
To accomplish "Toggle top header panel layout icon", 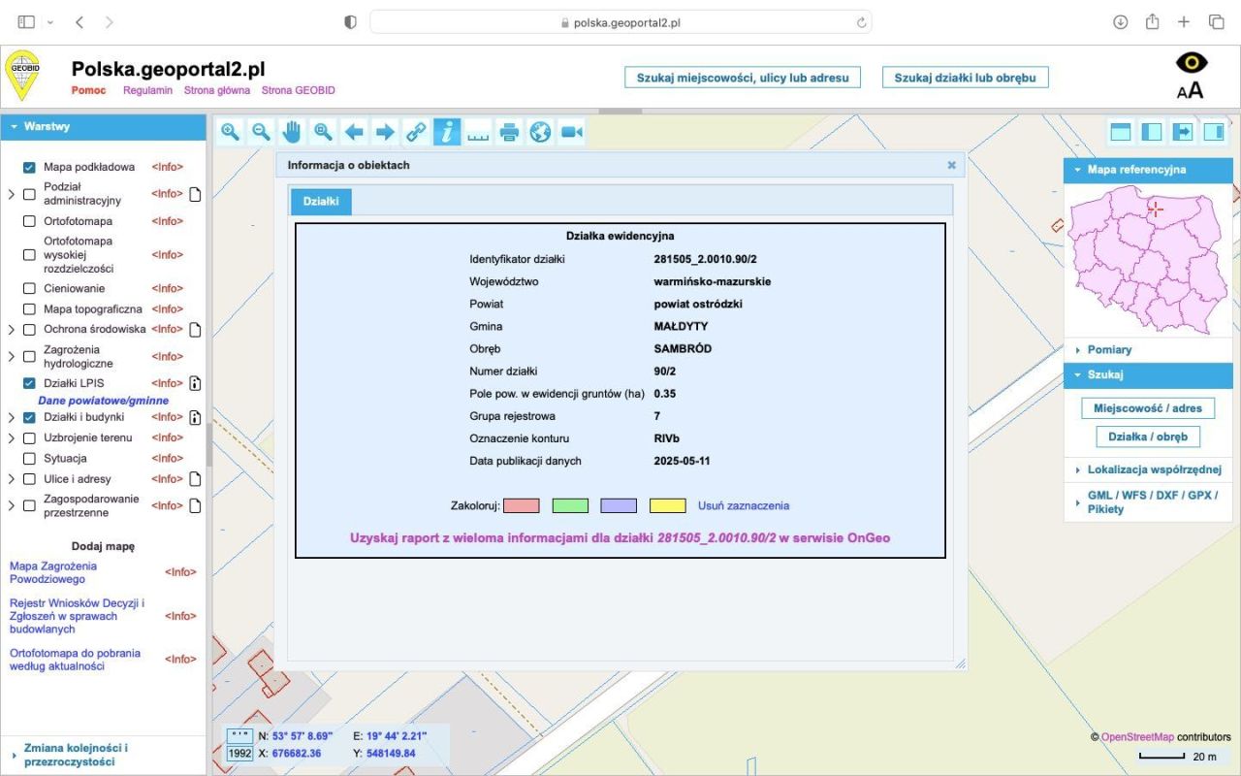I will pyautogui.click(x=1121, y=132).
